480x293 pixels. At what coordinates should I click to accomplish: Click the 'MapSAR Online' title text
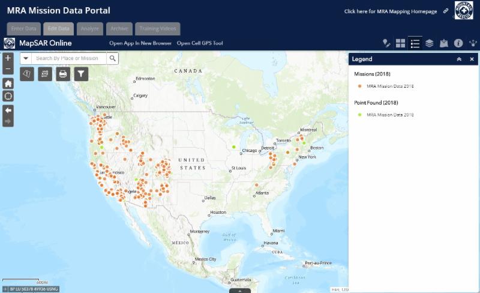tap(46, 43)
